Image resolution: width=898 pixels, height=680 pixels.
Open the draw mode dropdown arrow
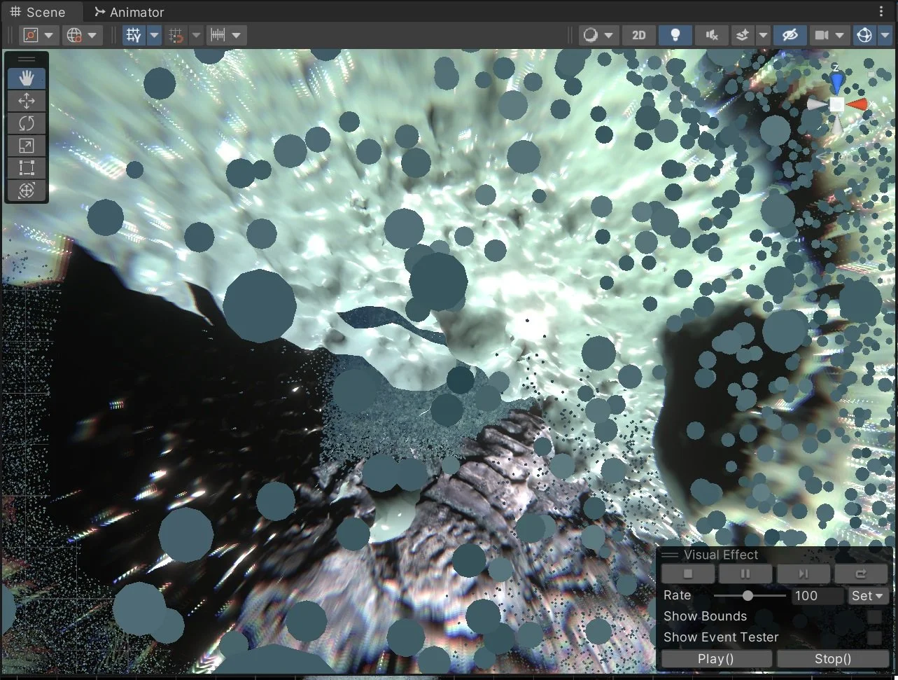coord(609,35)
